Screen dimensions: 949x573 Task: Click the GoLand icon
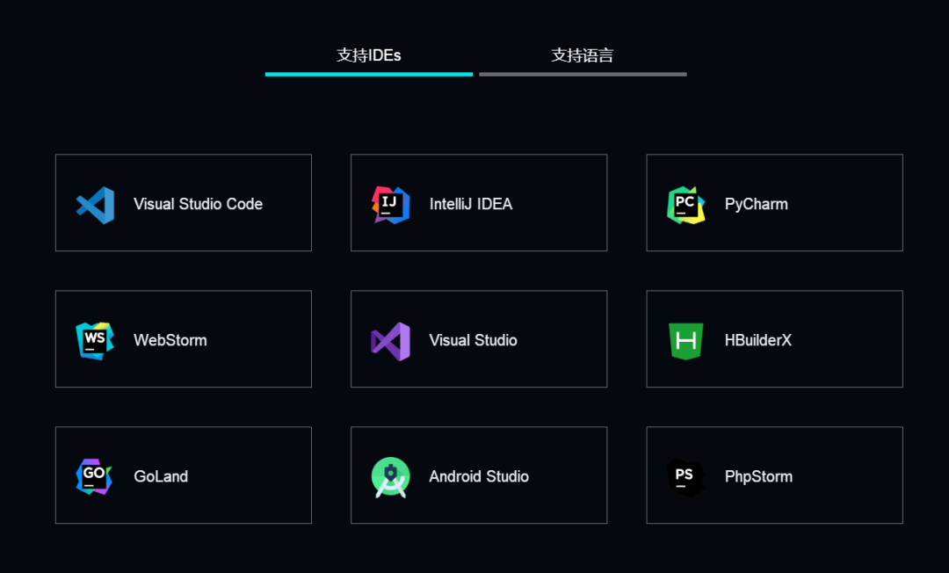coord(95,475)
